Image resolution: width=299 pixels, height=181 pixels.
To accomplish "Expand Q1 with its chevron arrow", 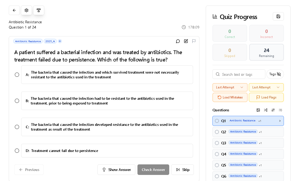I will tap(280, 121).
